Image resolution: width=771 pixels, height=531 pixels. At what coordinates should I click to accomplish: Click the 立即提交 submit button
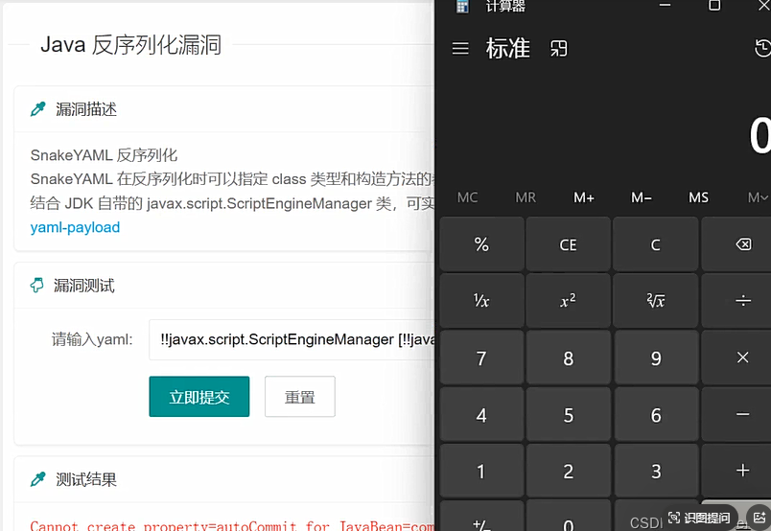point(199,397)
